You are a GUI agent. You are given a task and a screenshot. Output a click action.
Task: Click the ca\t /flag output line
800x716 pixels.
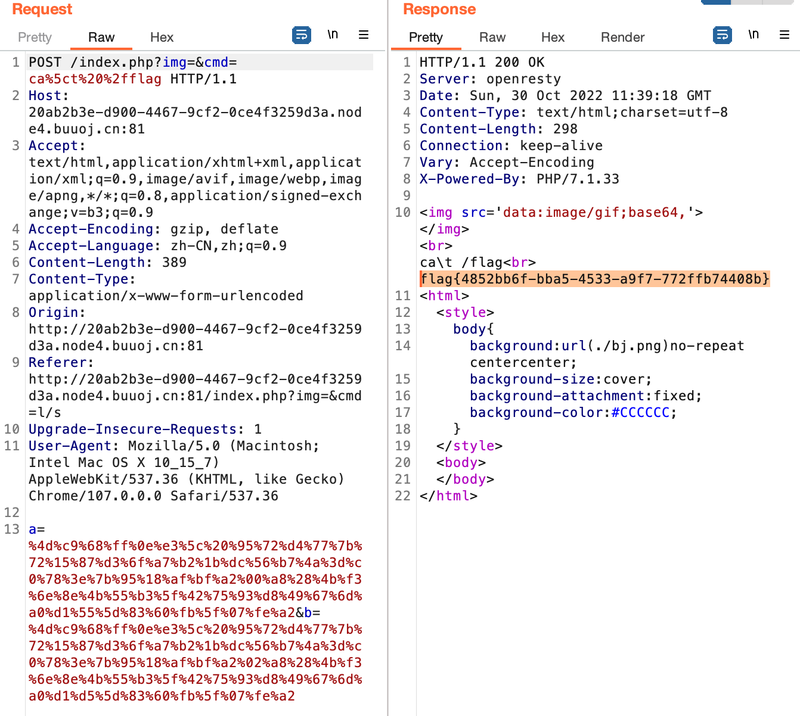coord(477,262)
